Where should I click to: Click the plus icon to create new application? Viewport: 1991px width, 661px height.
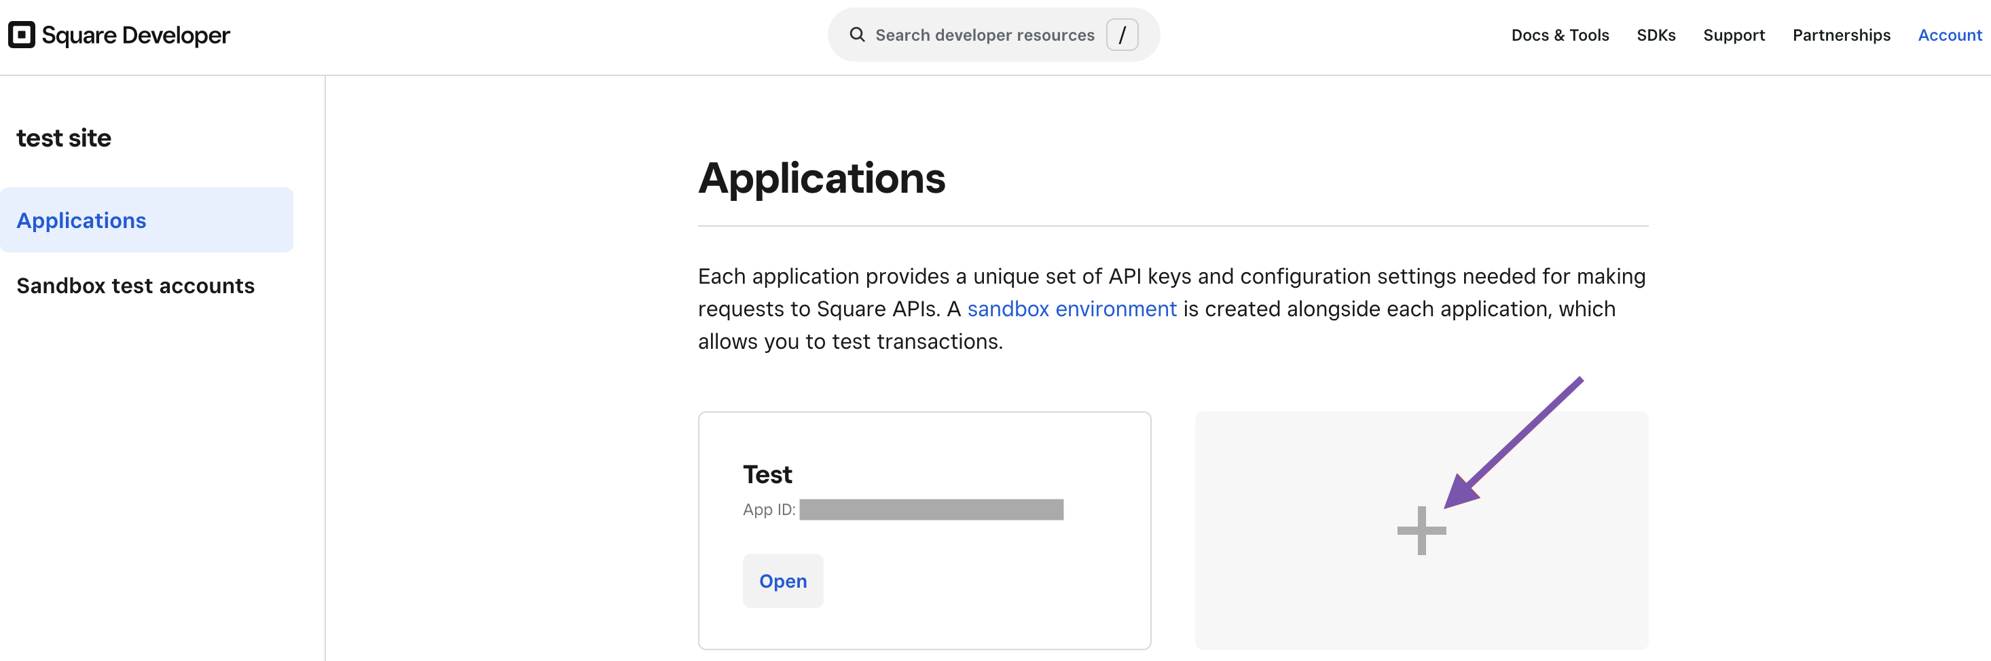tap(1421, 531)
